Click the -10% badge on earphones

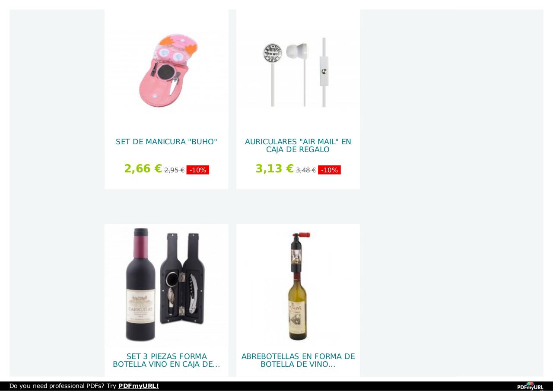pyautogui.click(x=329, y=170)
